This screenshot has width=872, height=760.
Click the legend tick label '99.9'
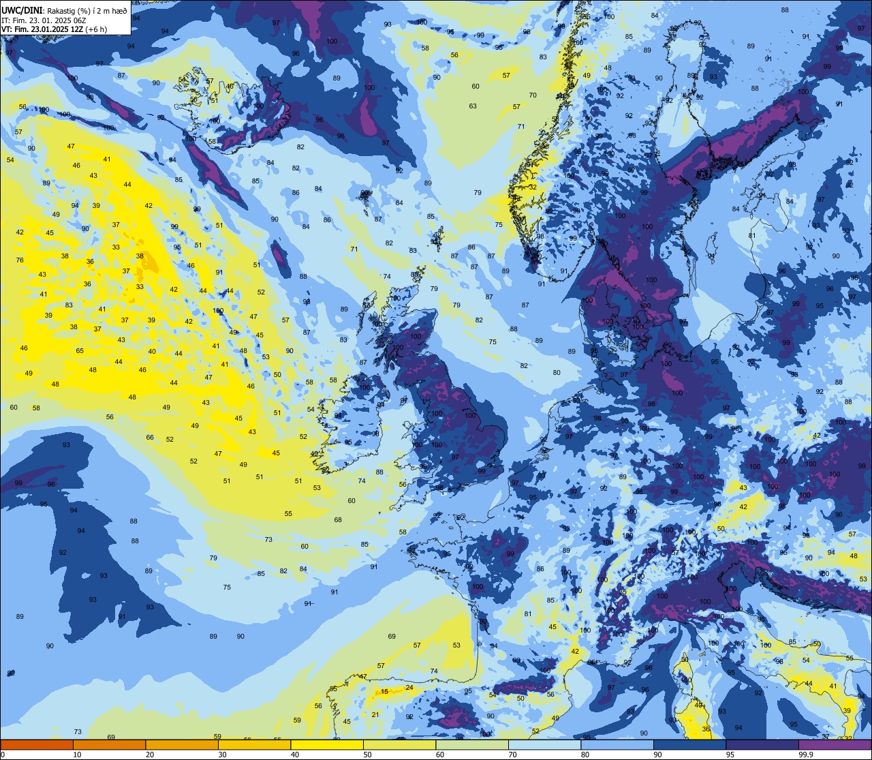[x=806, y=755]
